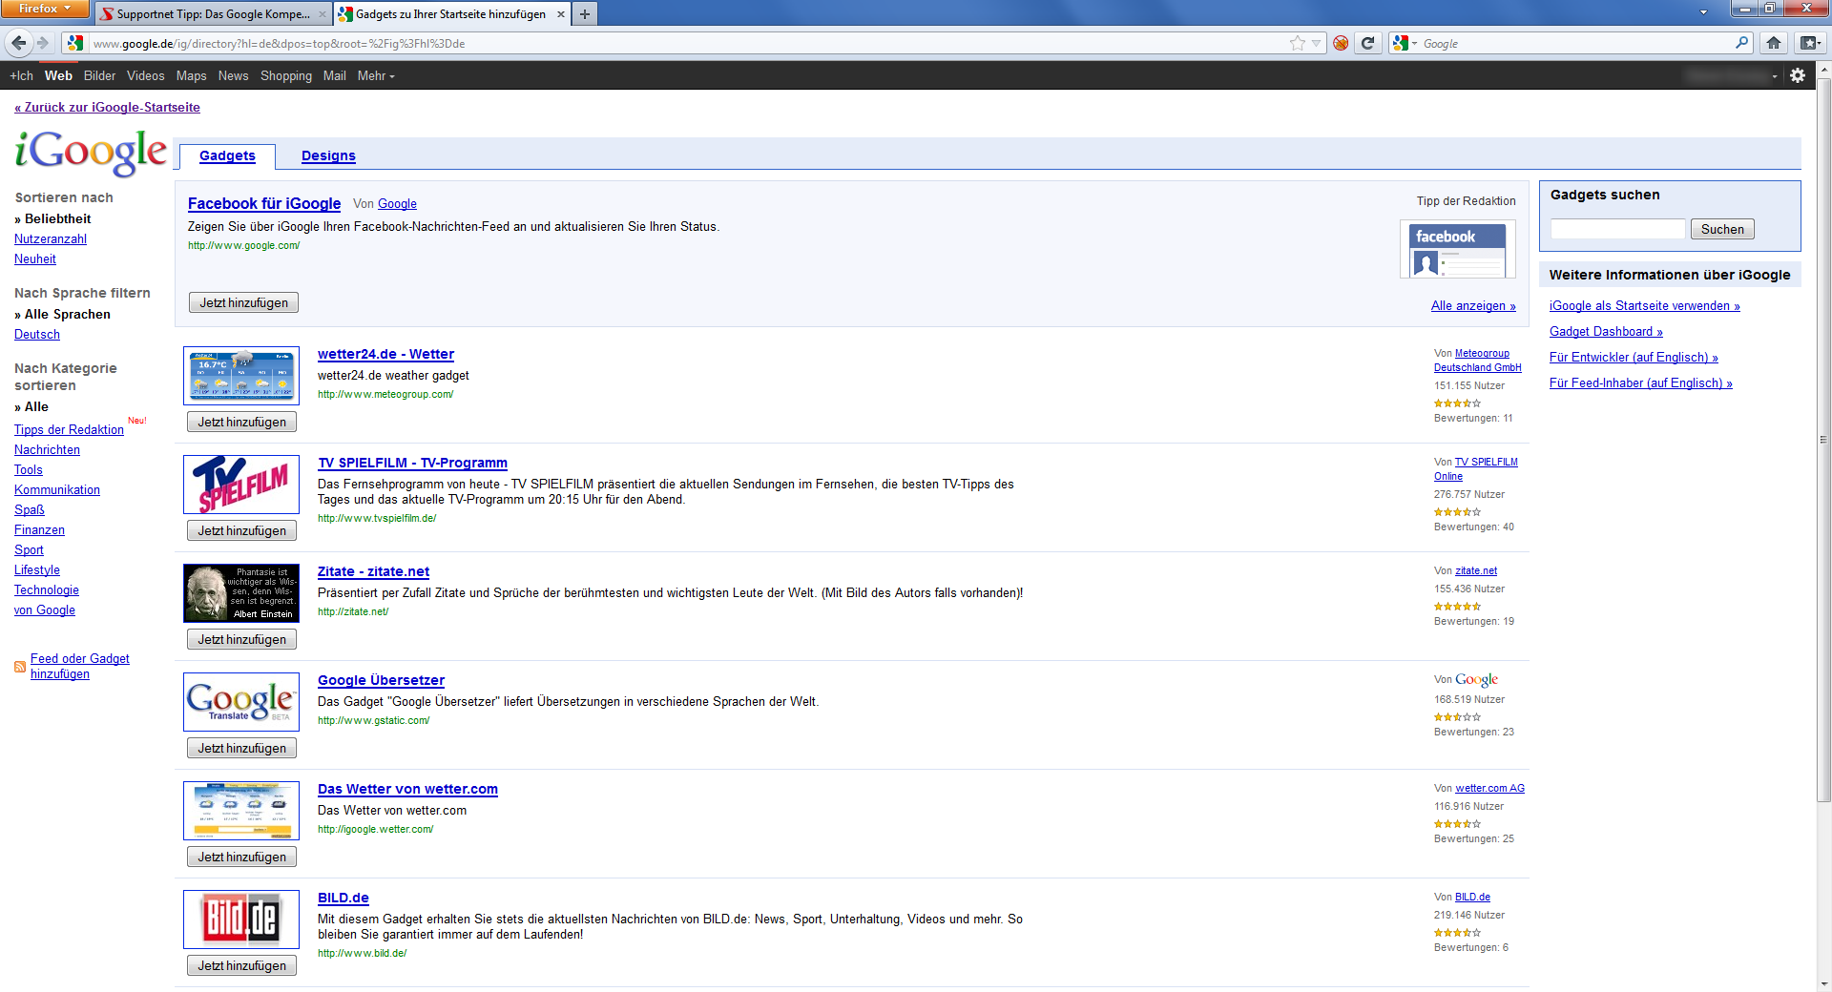Click the search magnifier in Google search box

pyautogui.click(x=1741, y=43)
